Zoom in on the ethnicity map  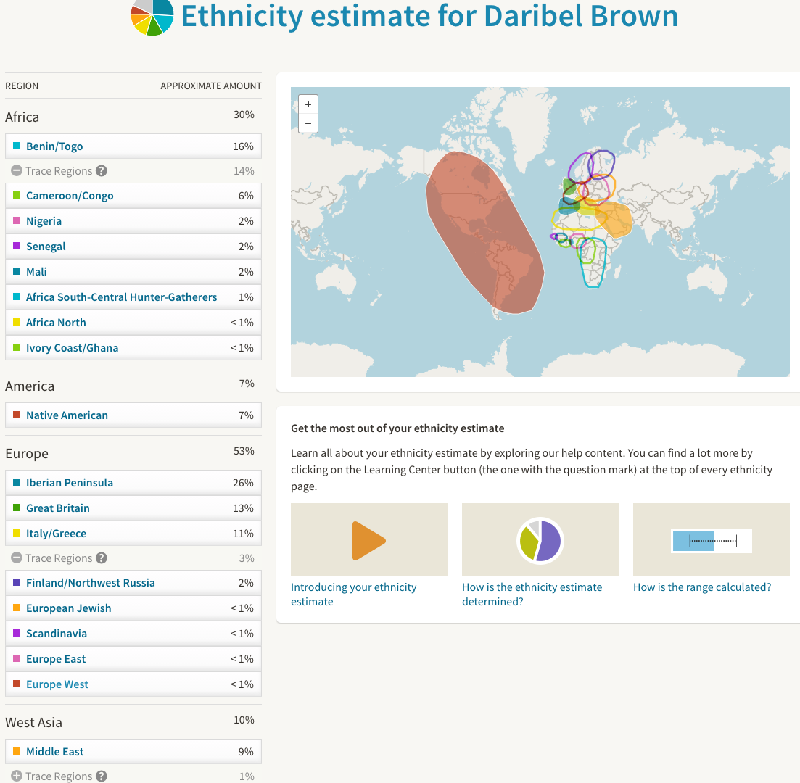(308, 104)
